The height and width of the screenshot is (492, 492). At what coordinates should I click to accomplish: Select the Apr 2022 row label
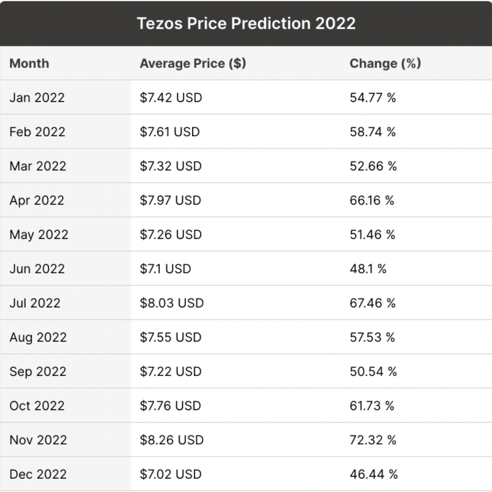(37, 201)
